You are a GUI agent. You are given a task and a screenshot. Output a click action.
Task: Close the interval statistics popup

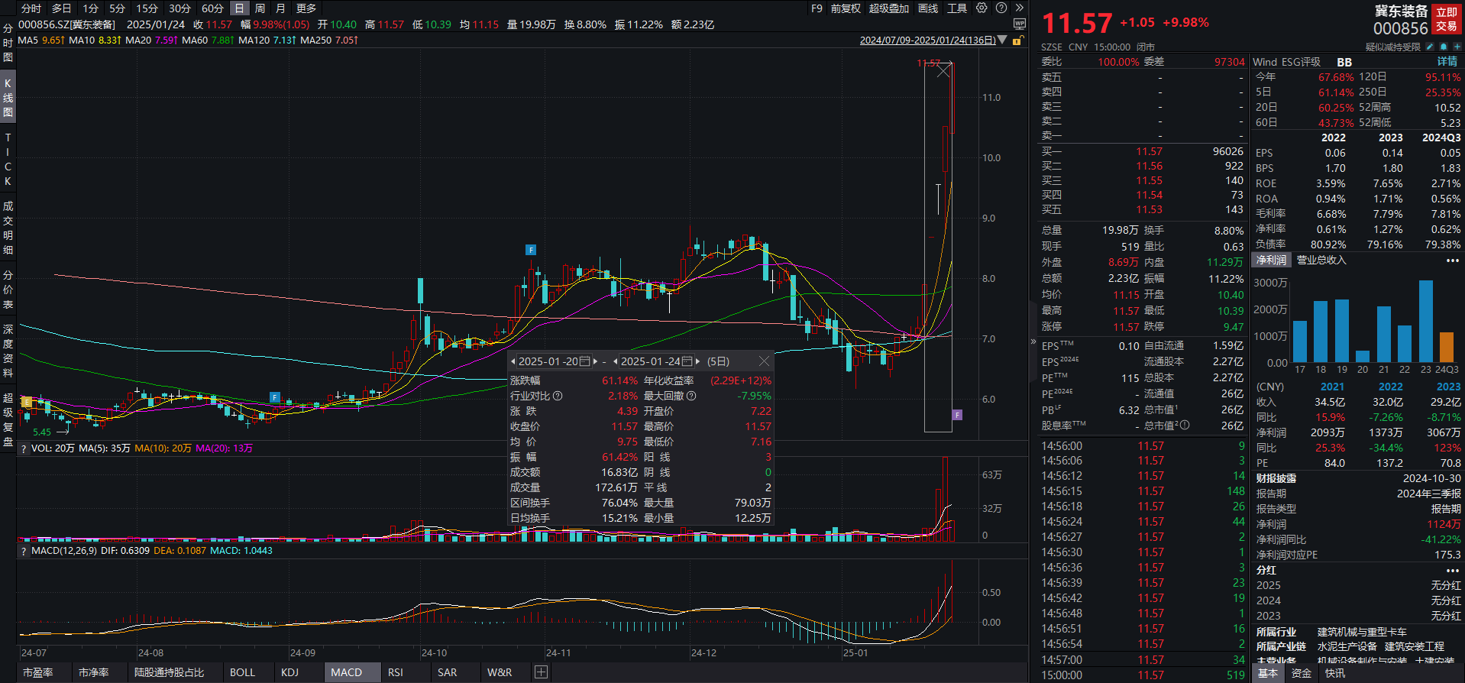click(764, 361)
